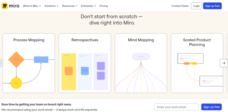This screenshot has width=228, height=112.
Task: Expand the Solutions dropdown menu
Action: [x=51, y=6]
